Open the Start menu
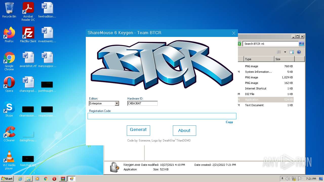The height and width of the screenshot is (182, 324). (7, 179)
